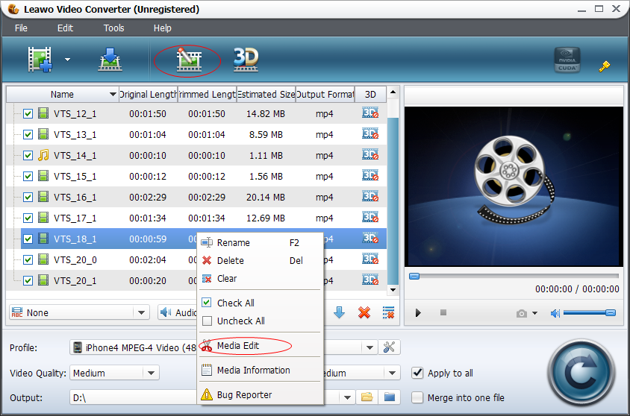This screenshot has width=630, height=416.
Task: Open the Audio track dropdown
Action: (178, 312)
